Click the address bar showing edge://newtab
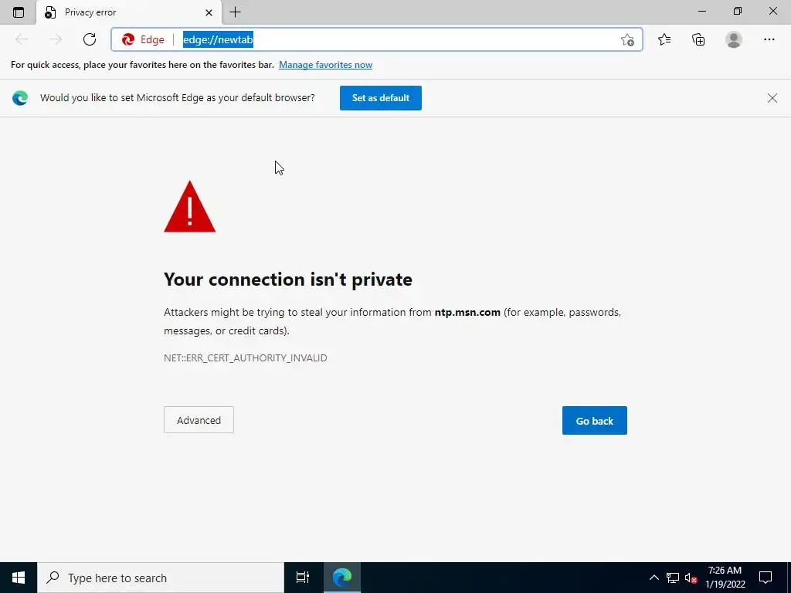This screenshot has width=791, height=593. [x=377, y=39]
